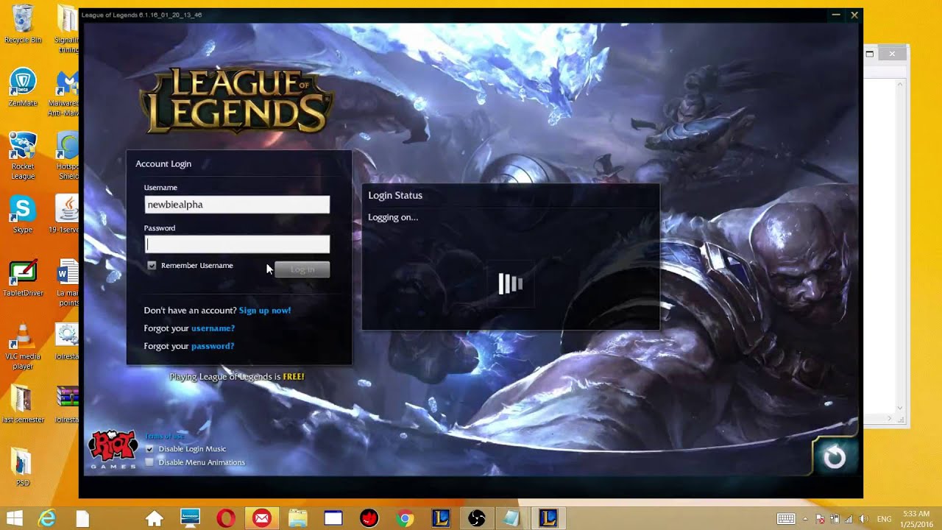Open the touch keyboard tray icon
The width and height of the screenshot is (942, 530).
tap(786, 519)
